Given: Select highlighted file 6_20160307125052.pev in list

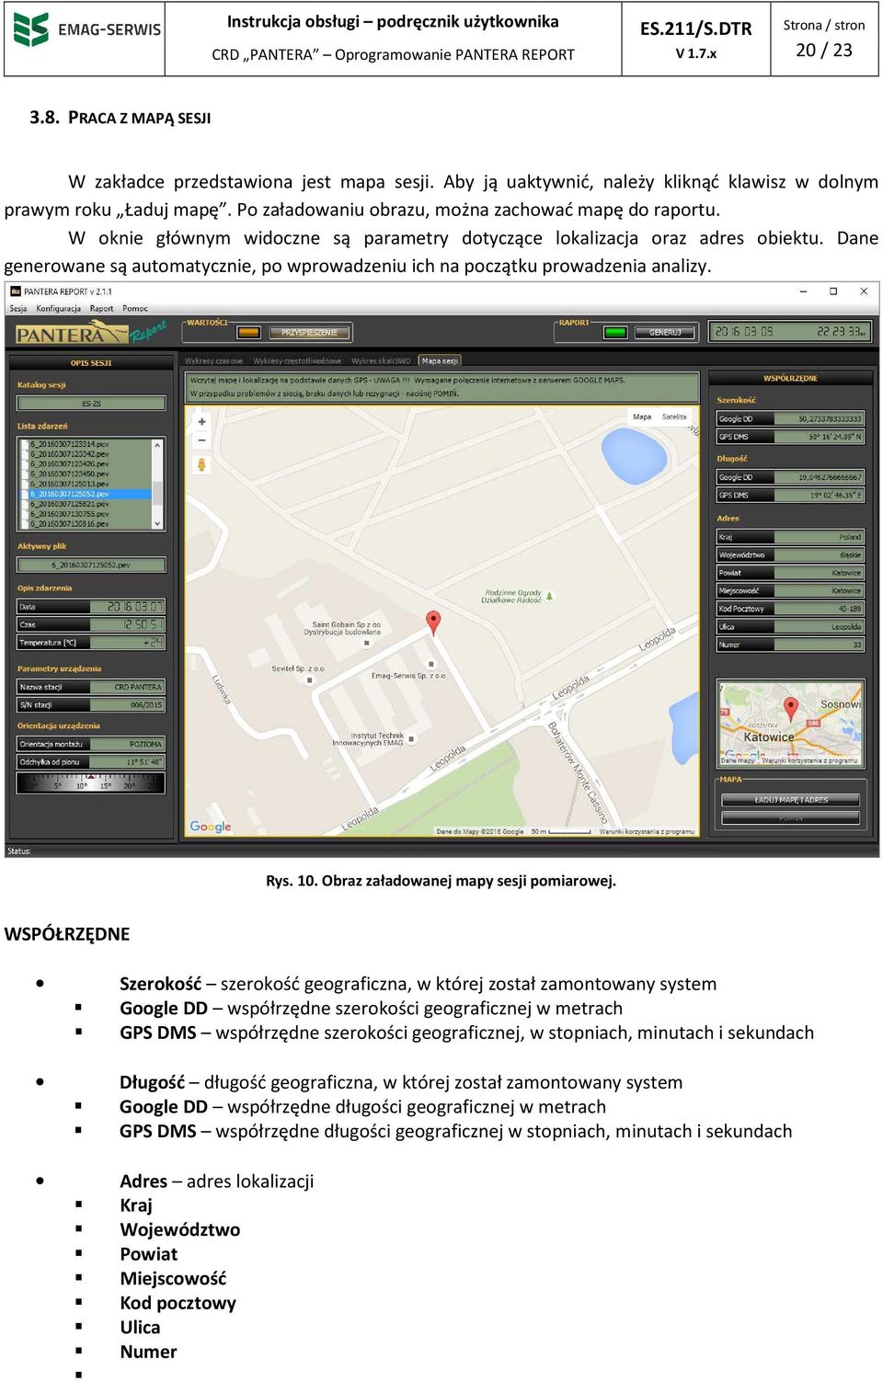Looking at the screenshot, I should point(85,494).
